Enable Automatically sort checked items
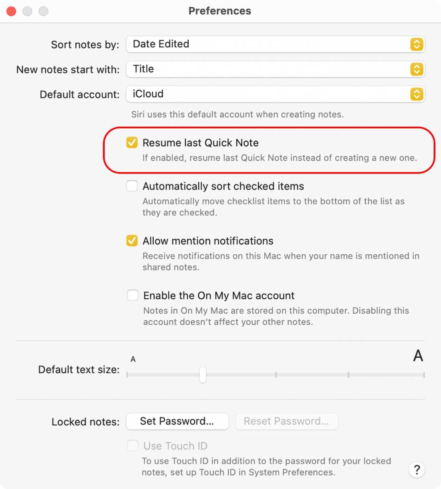This screenshot has height=489, width=441. pyautogui.click(x=132, y=186)
